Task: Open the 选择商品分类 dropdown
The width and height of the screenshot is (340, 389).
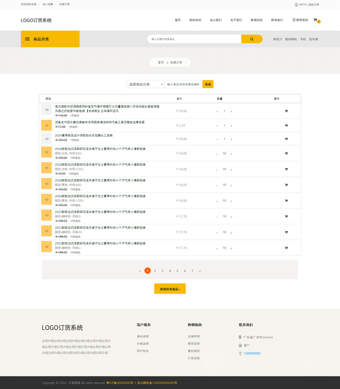Action: point(145,84)
